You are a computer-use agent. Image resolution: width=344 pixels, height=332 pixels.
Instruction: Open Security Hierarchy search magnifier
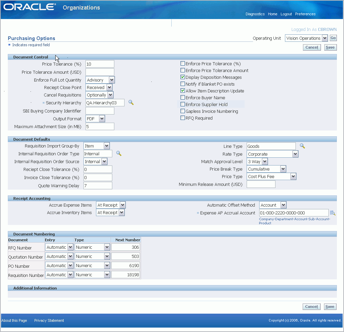131,102
